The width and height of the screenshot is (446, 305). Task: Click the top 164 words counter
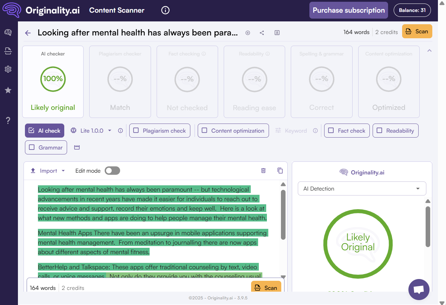coord(356,32)
